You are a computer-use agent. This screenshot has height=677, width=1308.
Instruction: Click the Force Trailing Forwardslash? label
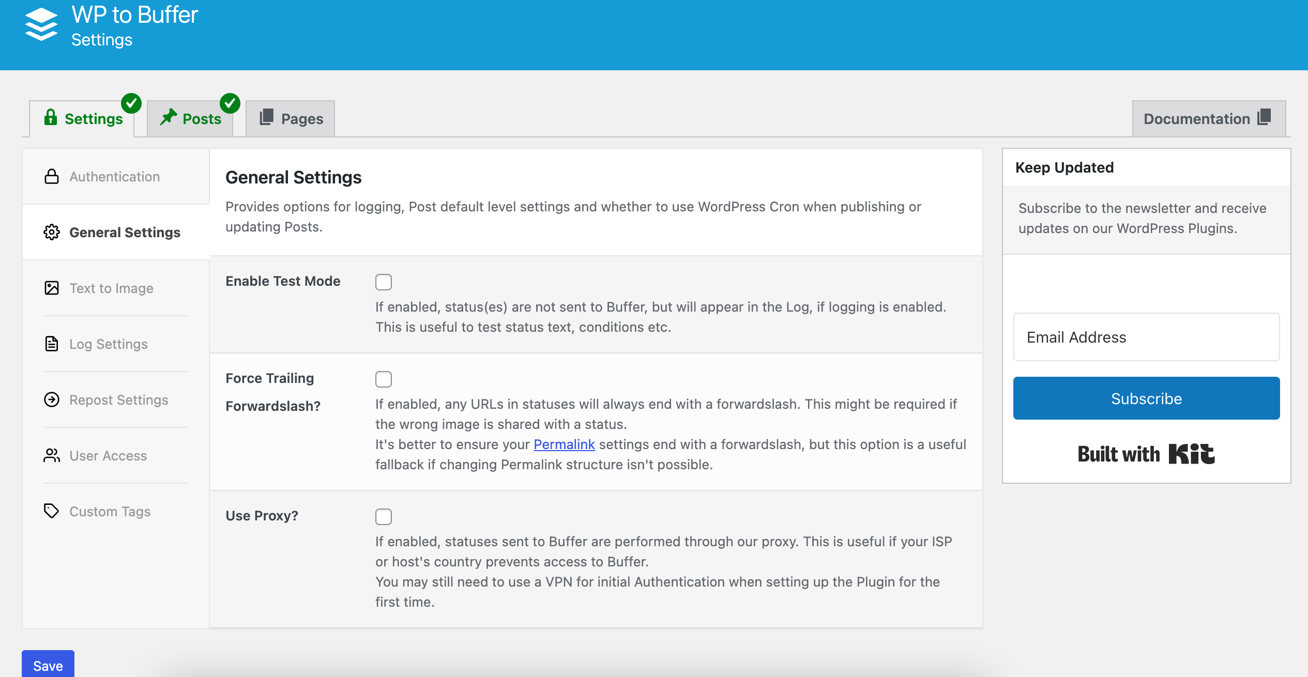pyautogui.click(x=273, y=392)
